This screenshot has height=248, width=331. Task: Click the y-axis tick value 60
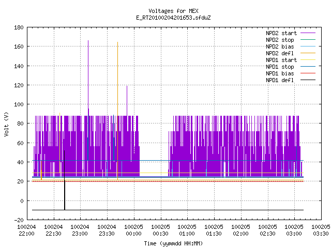tap(20, 143)
